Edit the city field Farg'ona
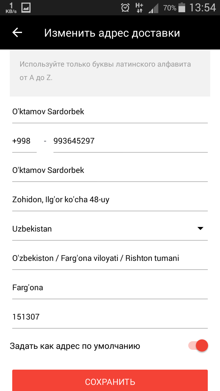Viewport: 220px width, 391px height. 110,287
